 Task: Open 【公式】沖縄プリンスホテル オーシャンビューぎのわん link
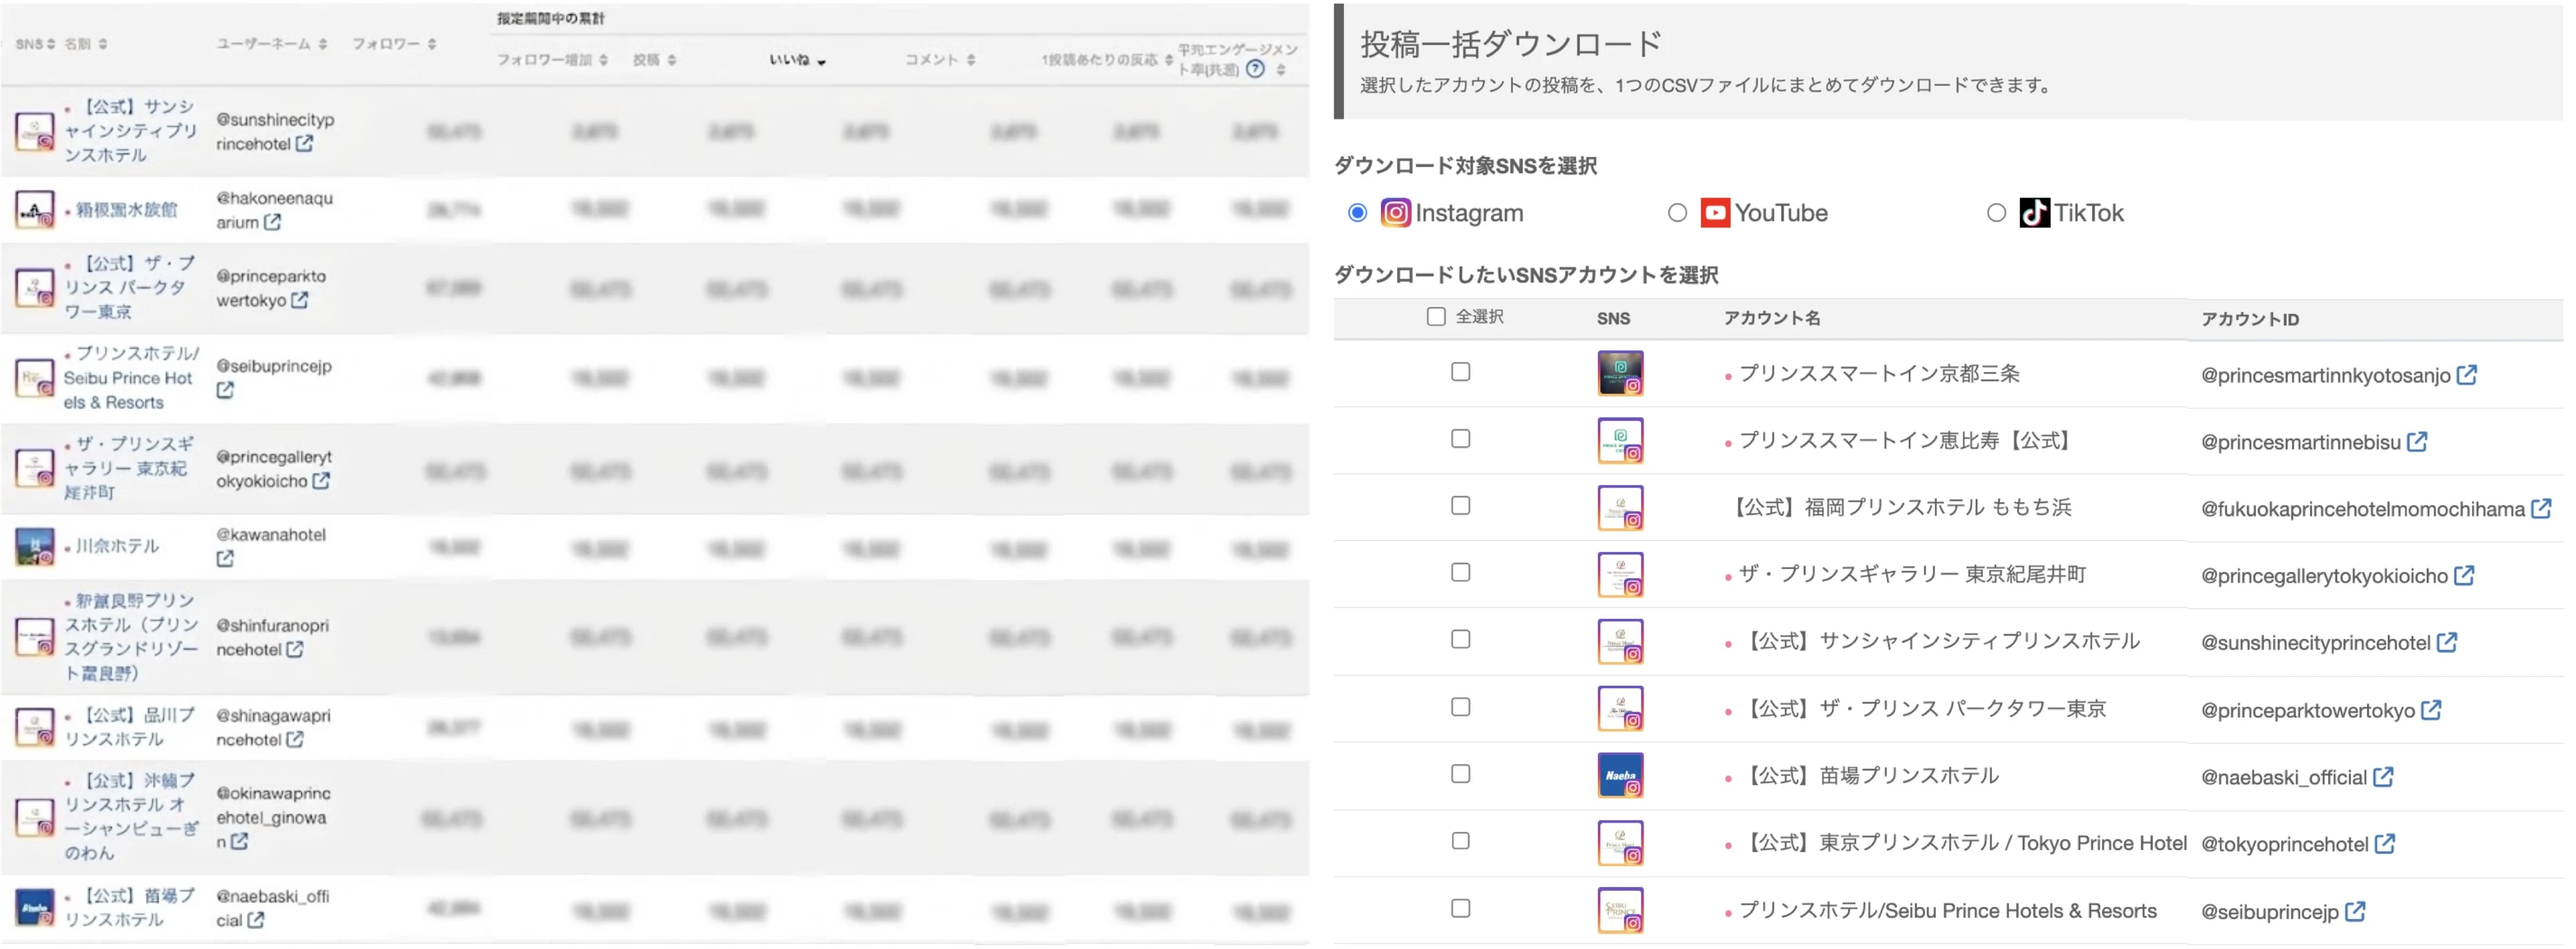click(131, 817)
